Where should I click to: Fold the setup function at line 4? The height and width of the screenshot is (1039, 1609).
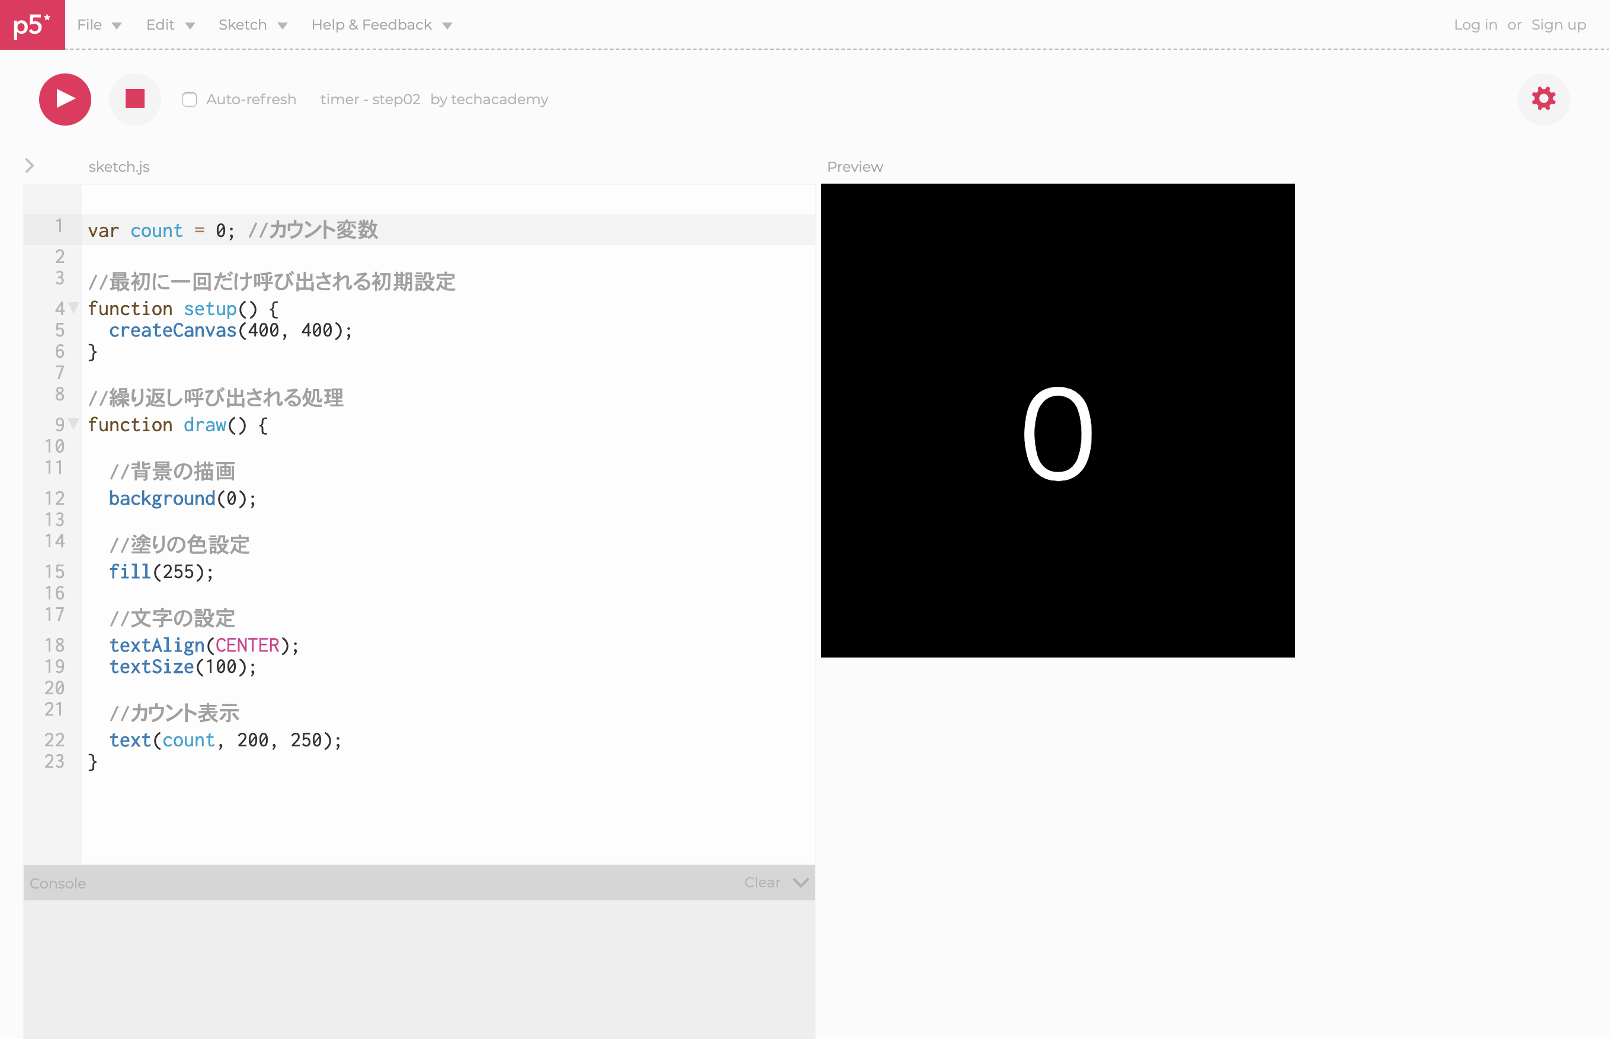(x=73, y=307)
